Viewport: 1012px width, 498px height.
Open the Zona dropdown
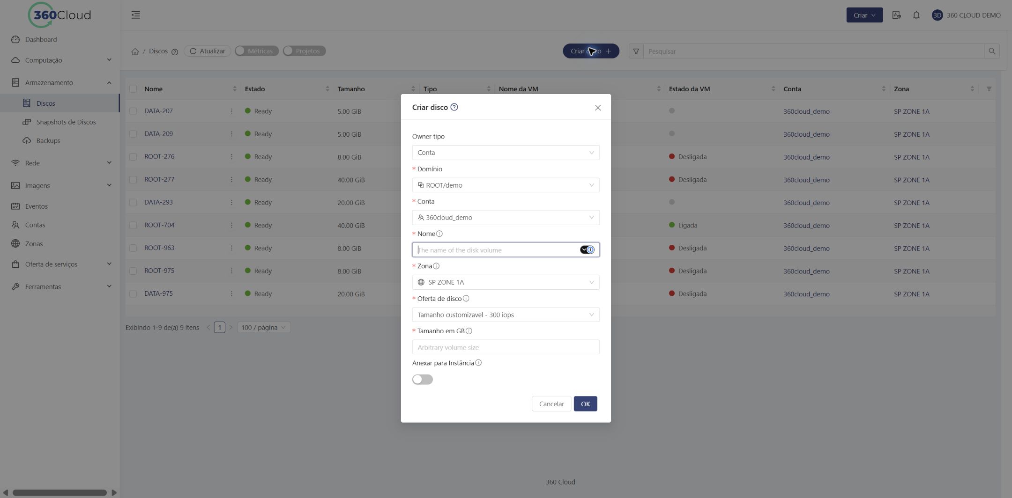coord(506,282)
